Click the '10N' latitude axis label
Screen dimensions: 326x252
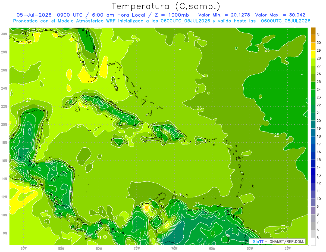point(4,215)
